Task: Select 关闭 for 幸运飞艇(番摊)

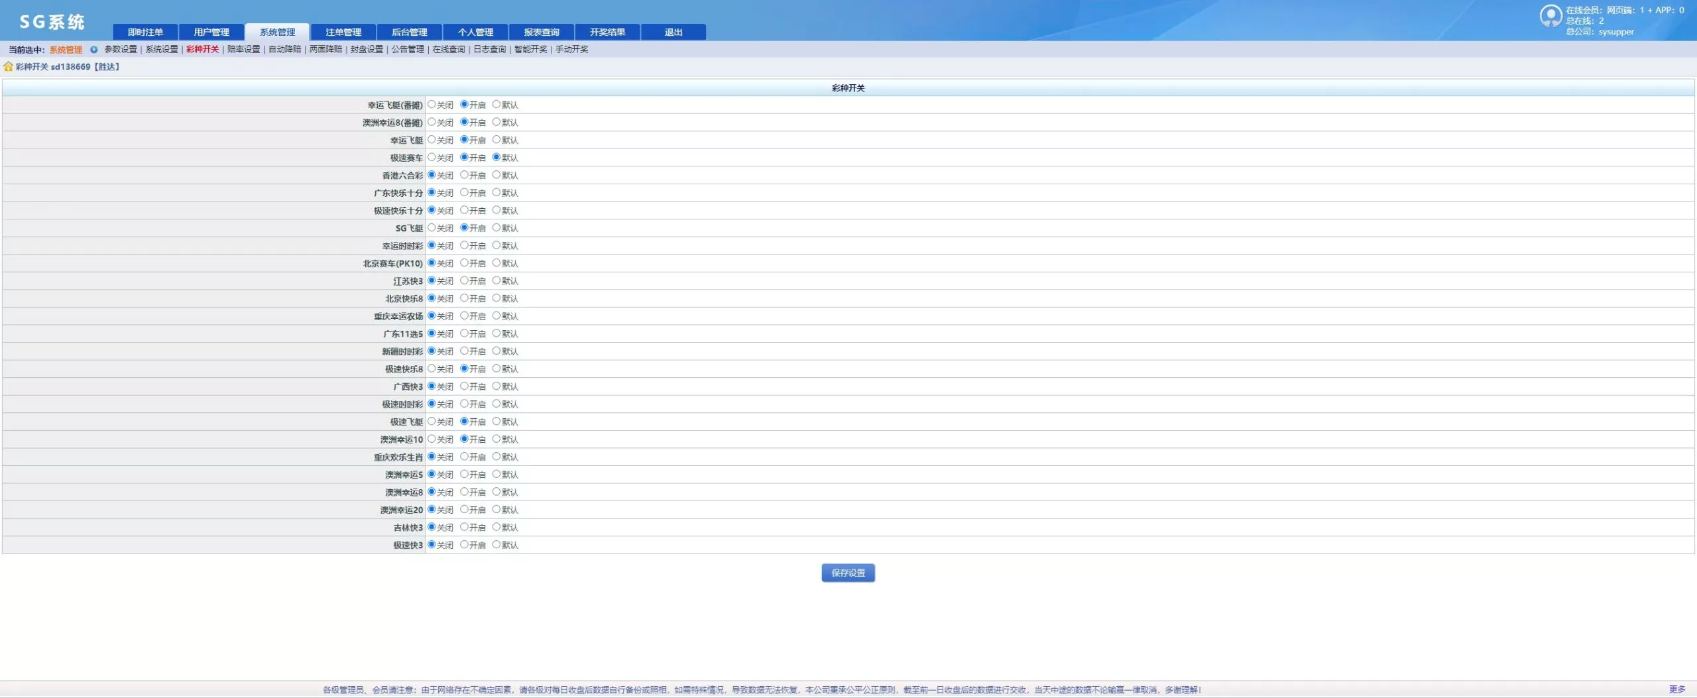Action: (432, 105)
